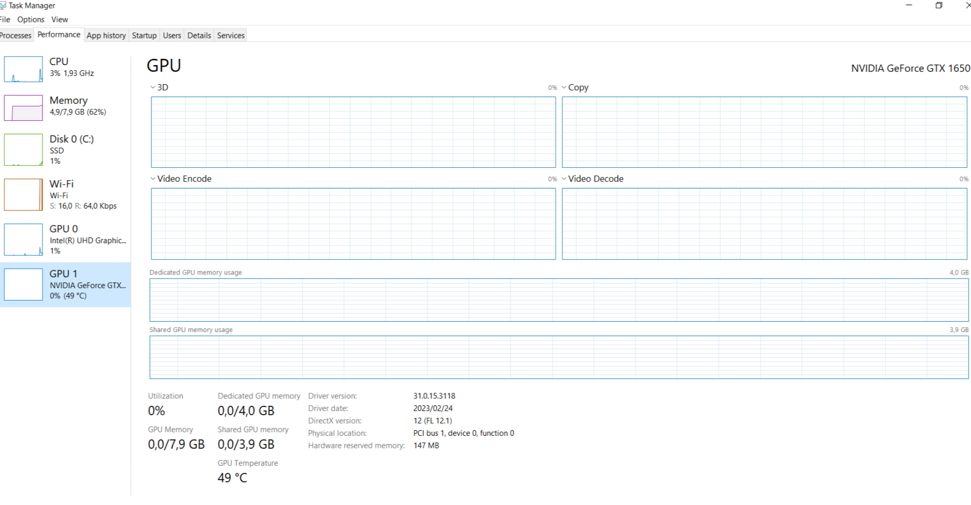Select the Disk 0 (C:) graph thumbnail
Image resolution: width=971 pixels, height=505 pixels.
click(23, 150)
